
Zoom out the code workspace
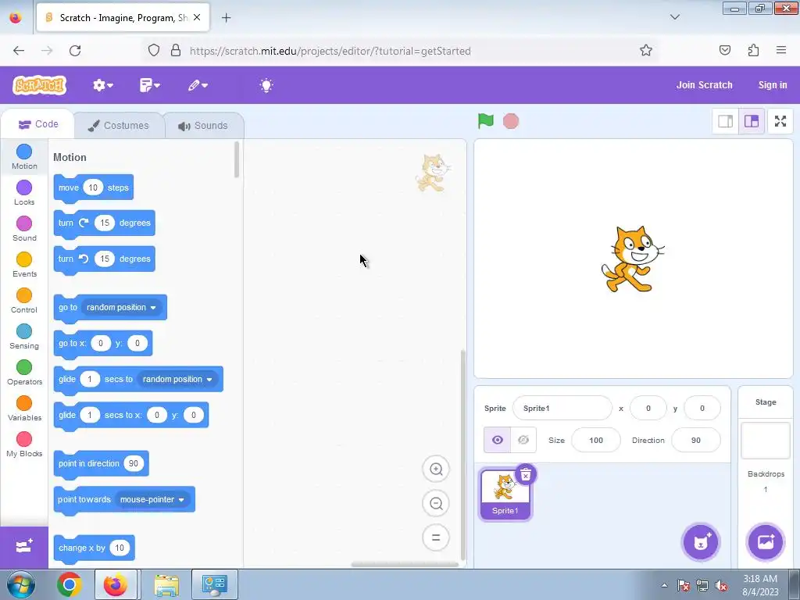tap(436, 503)
